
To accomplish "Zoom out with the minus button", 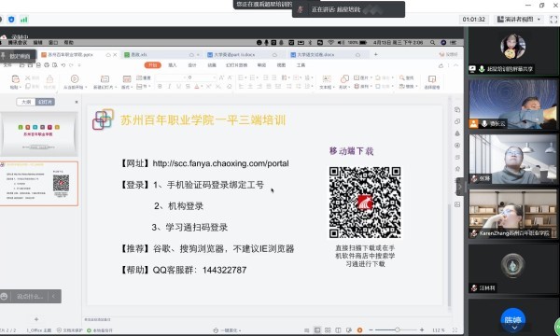I will point(371,330).
